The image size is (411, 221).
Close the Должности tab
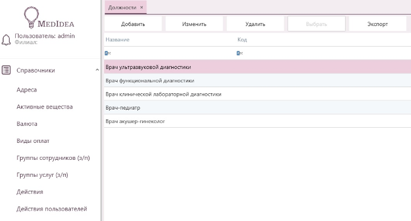click(142, 7)
